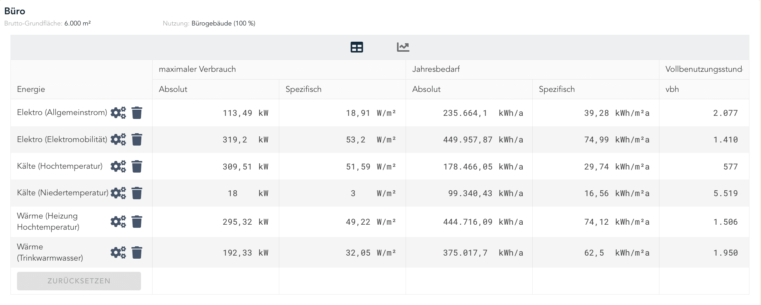
Task: Delete the Wärme (Heizung Hochtemperatur) row
Action: 137,222
